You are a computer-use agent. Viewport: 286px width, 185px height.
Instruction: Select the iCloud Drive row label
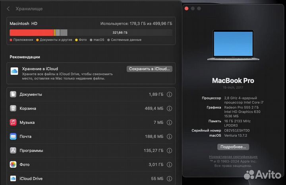click(x=31, y=179)
